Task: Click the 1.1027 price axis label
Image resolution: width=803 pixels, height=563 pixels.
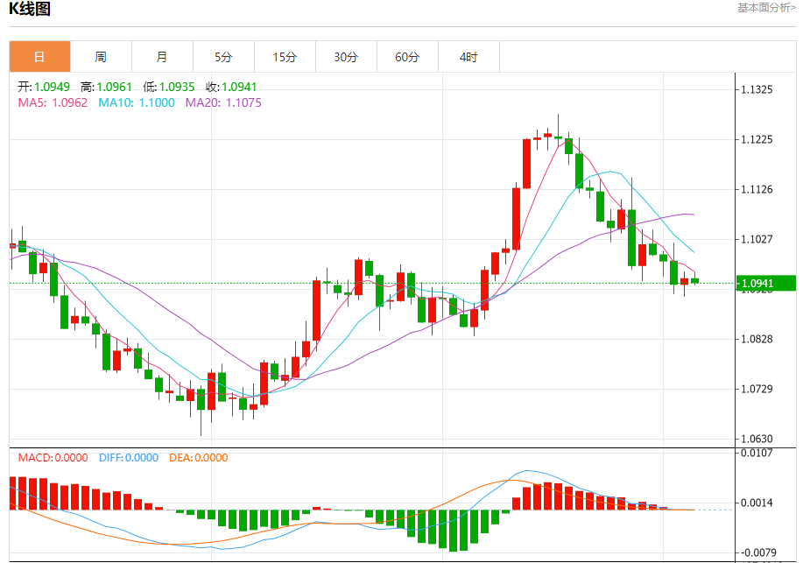Action: coord(757,239)
